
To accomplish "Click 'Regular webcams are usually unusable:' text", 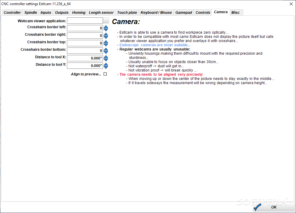I will [x=155, y=49].
